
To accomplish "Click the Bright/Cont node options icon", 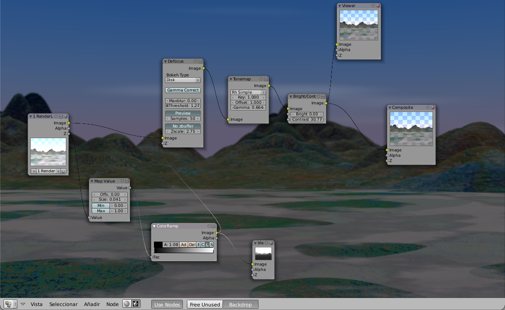I will (323, 96).
